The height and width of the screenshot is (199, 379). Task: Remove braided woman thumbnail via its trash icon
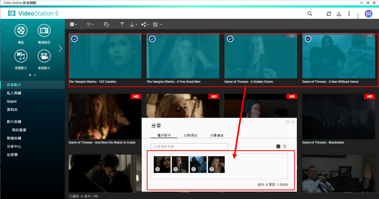tap(176, 169)
